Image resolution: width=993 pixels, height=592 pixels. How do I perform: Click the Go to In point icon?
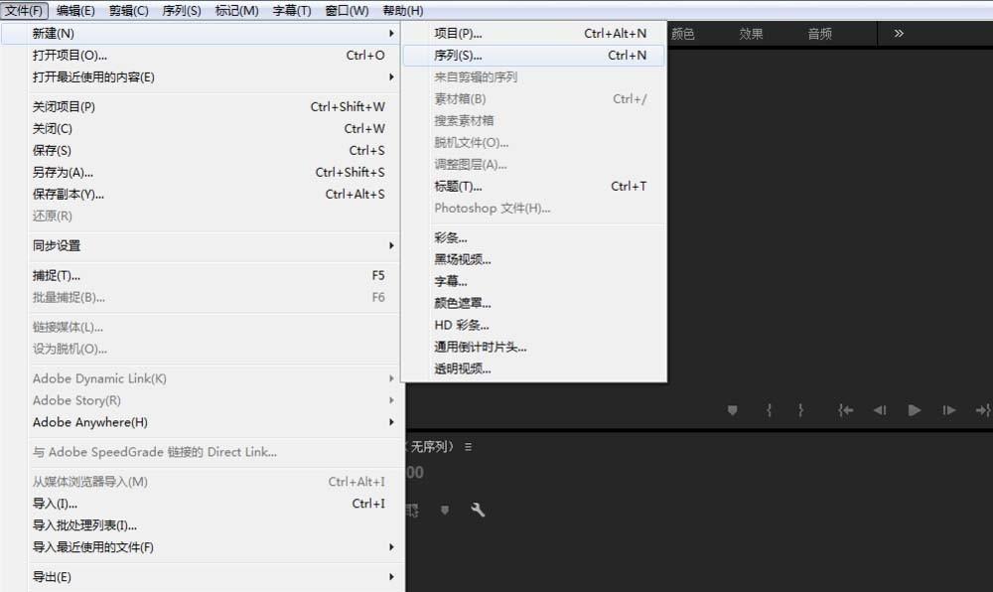[x=846, y=409]
